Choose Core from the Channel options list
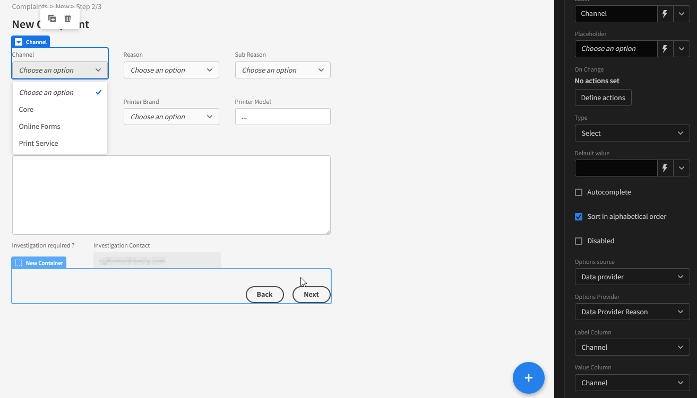The image size is (697, 398). pos(25,109)
